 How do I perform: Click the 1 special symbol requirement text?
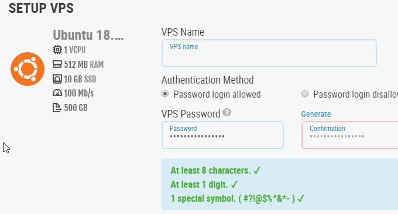(x=237, y=198)
